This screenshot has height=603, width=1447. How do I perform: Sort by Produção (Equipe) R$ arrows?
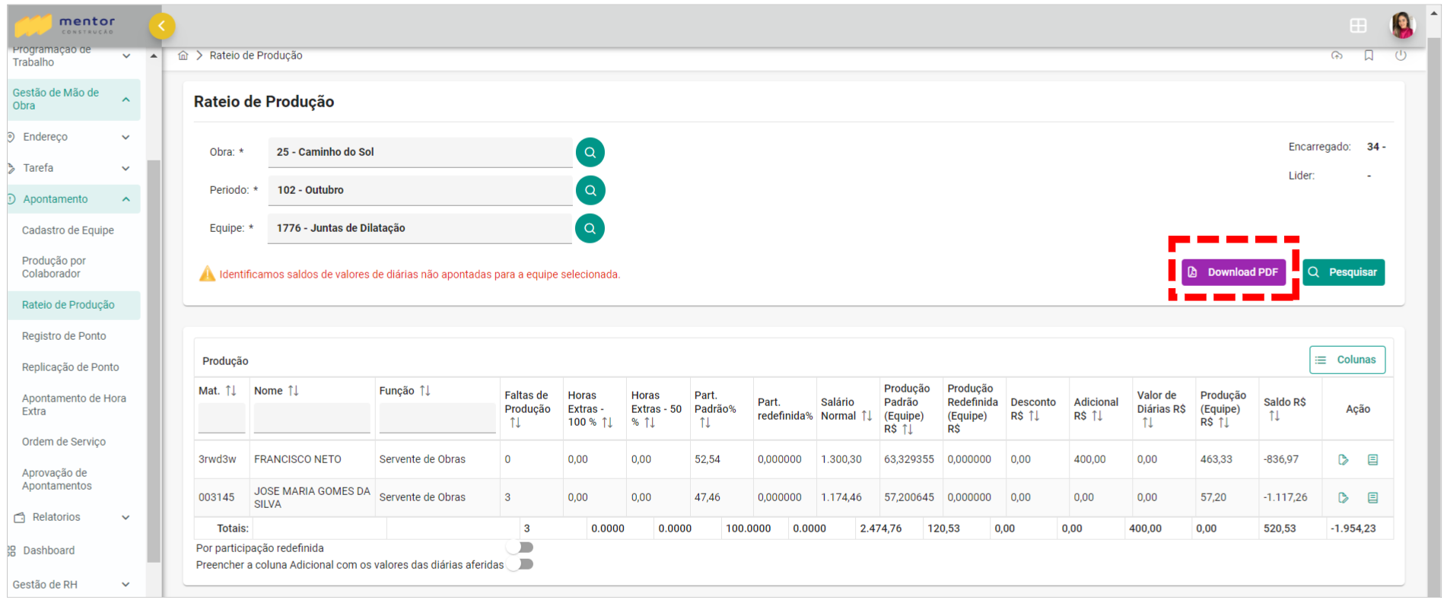click(x=1224, y=423)
